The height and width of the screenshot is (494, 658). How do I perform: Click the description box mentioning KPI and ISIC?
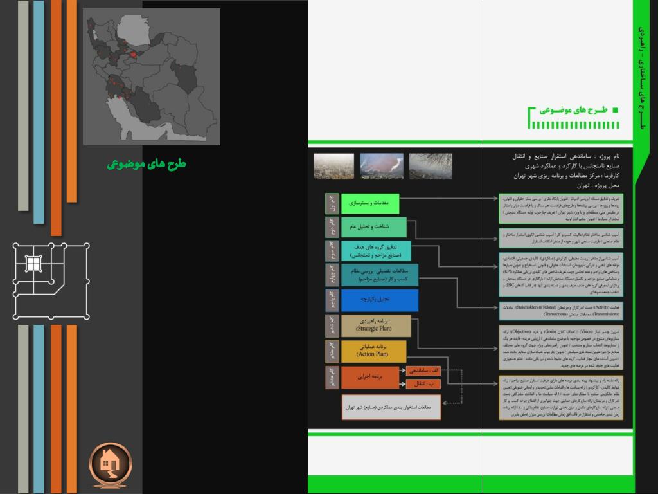coord(560,274)
